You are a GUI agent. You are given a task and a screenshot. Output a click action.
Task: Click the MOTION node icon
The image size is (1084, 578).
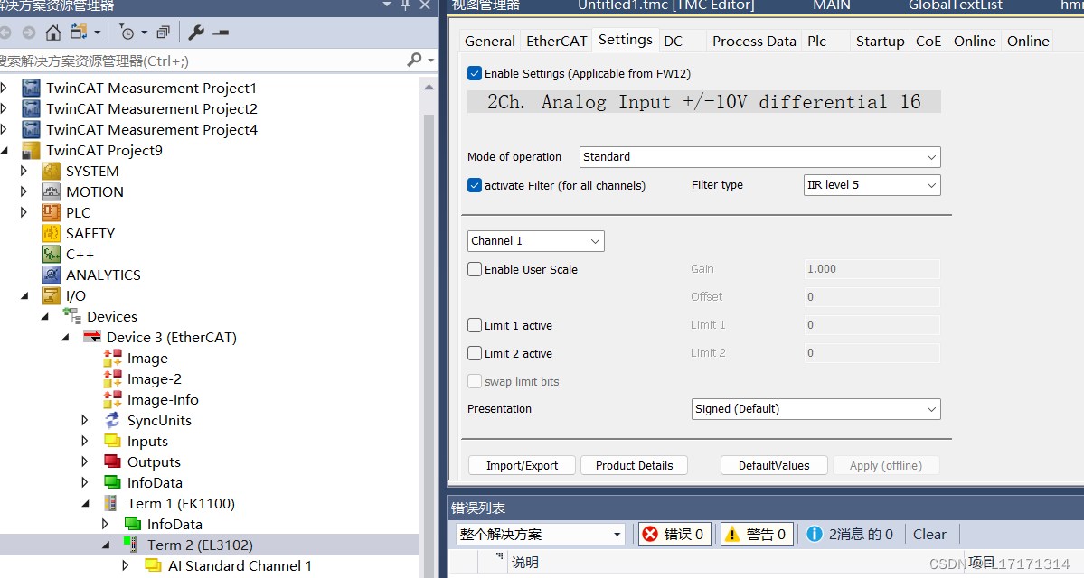(x=52, y=192)
